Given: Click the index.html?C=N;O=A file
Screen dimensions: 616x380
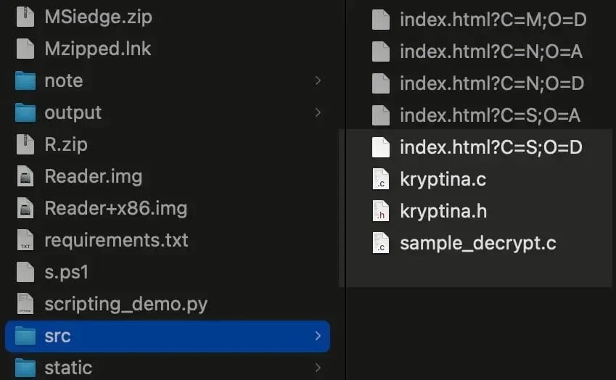Looking at the screenshot, I should click(x=490, y=51).
